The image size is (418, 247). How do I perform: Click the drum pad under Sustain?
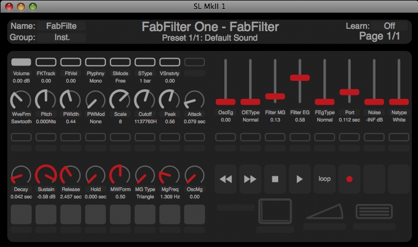tap(46, 214)
